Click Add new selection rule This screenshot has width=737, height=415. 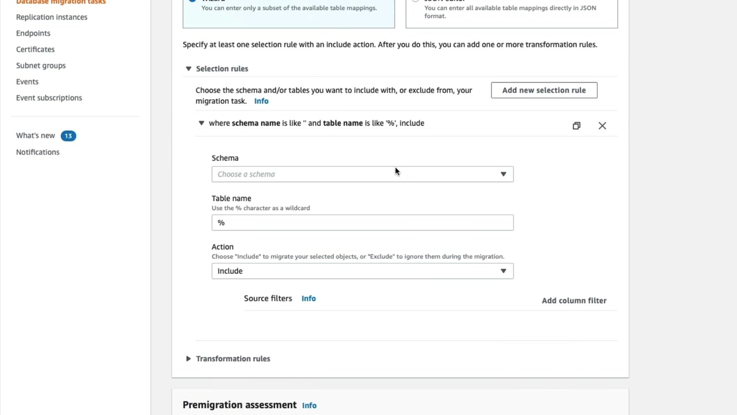pos(544,90)
